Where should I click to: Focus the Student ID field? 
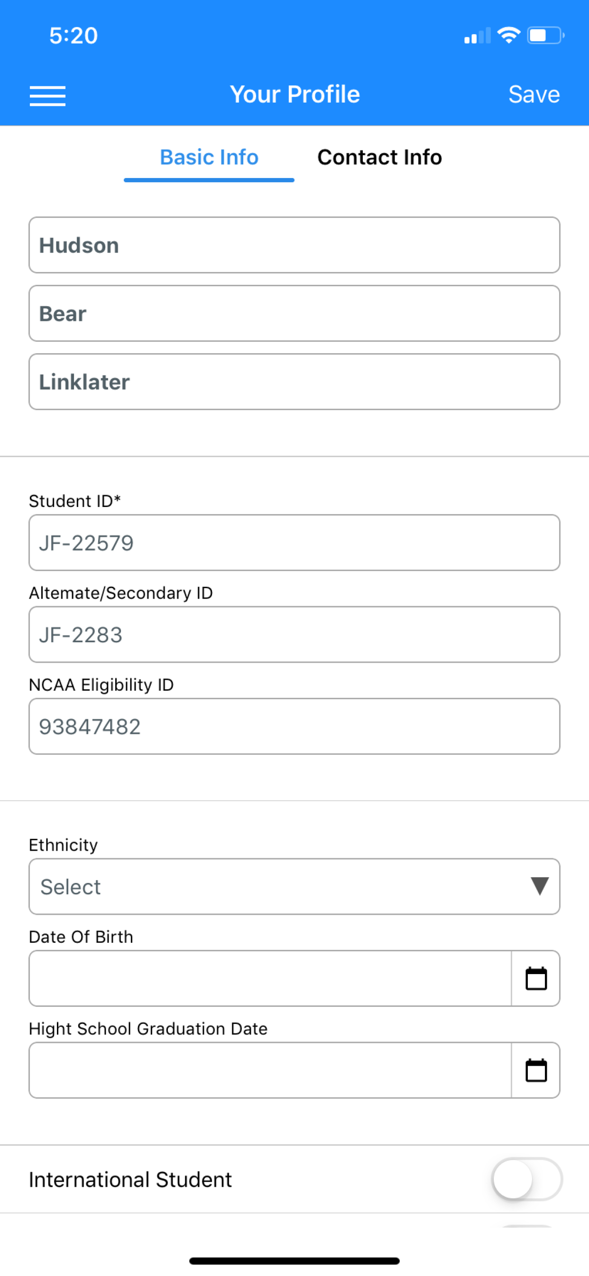[x=294, y=543]
